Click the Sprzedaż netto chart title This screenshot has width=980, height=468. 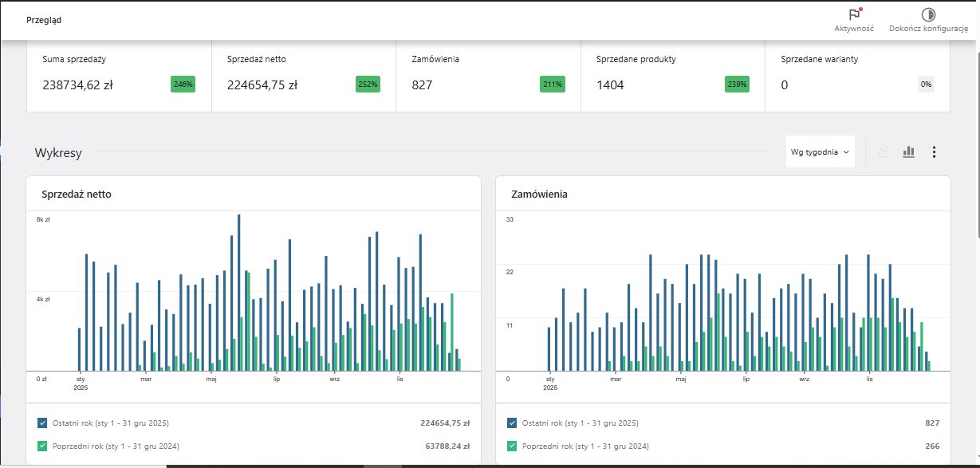tap(76, 194)
